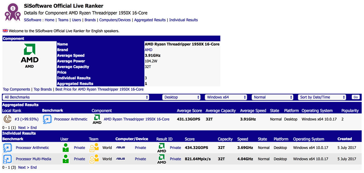Viewport: 364px width, 173px height.
Task: Click ASUS logo in Multi-Media row
Action: [121, 159]
